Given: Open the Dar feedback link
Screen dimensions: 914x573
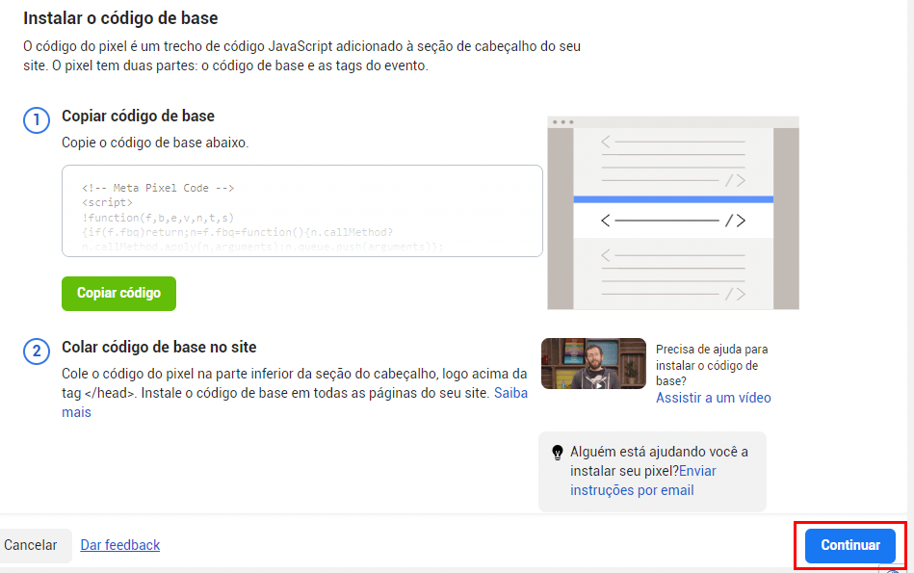Looking at the screenshot, I should click(x=119, y=545).
